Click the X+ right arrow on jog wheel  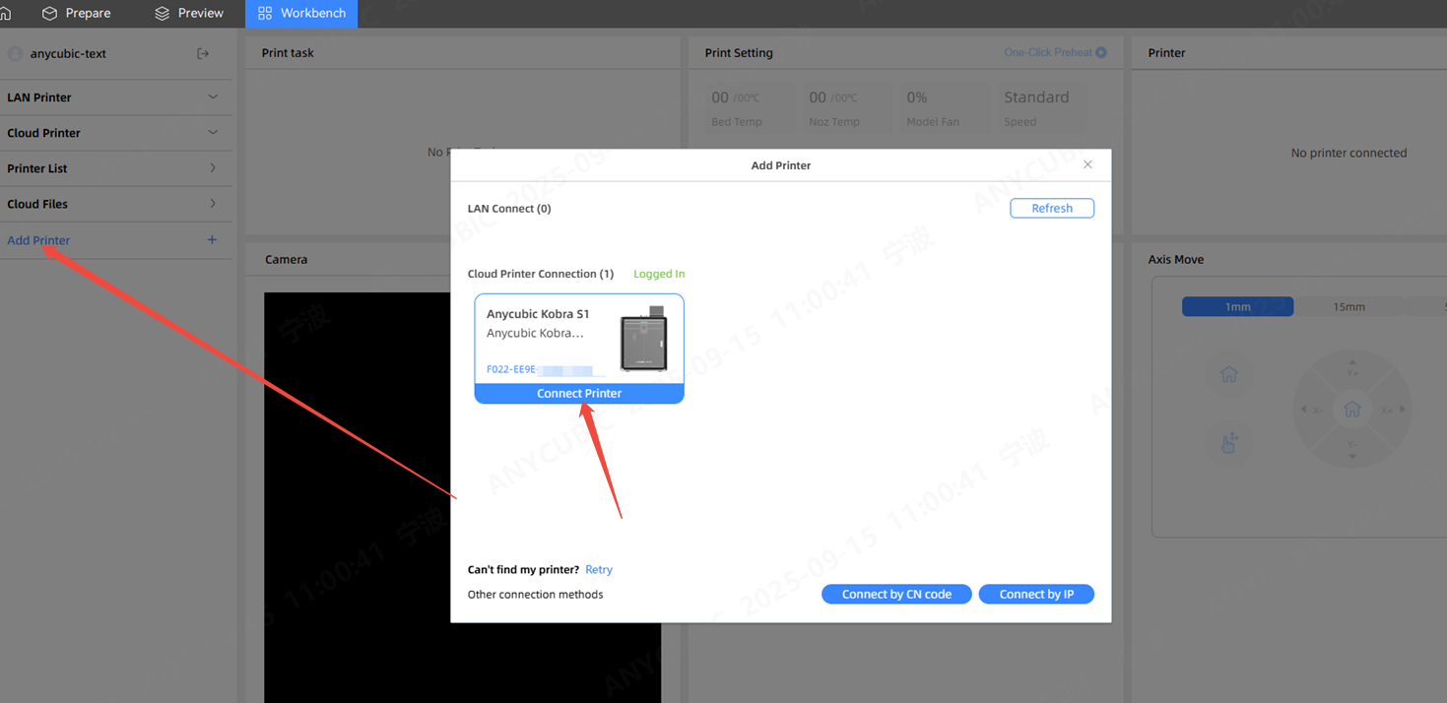pyautogui.click(x=1402, y=410)
